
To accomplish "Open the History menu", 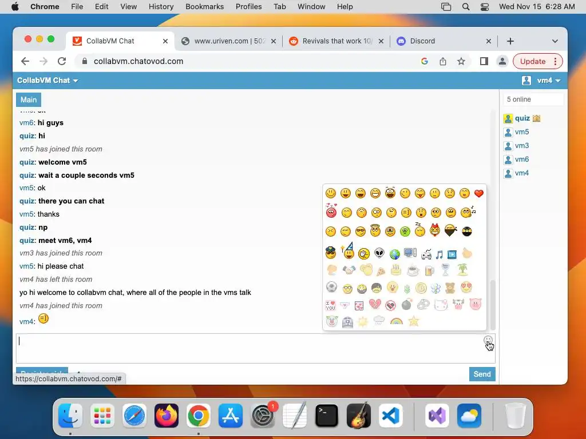I will (x=161, y=7).
